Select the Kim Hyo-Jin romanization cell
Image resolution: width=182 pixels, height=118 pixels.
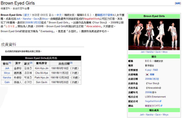coord(42,68)
